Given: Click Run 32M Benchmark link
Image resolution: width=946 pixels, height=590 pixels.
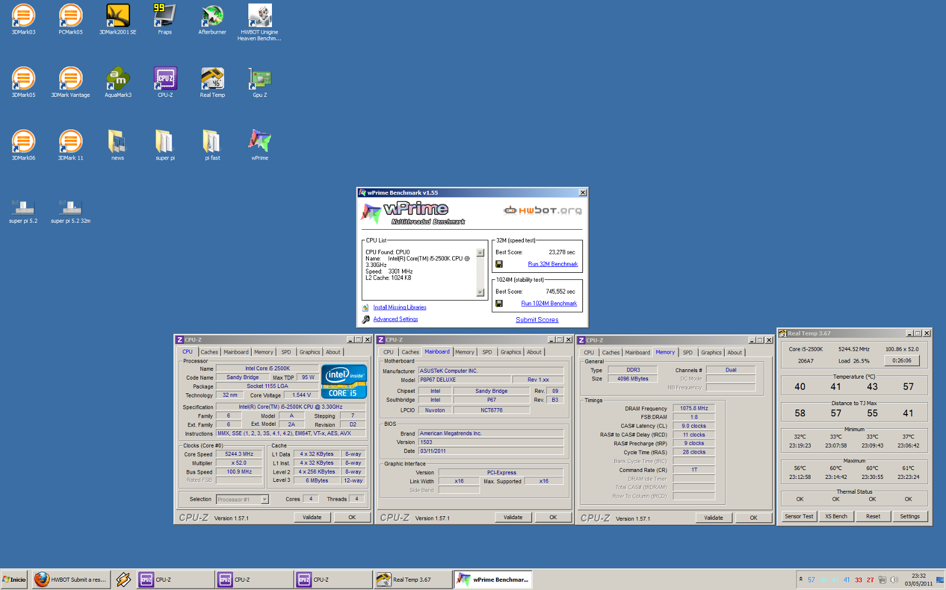Looking at the screenshot, I should click(x=553, y=264).
